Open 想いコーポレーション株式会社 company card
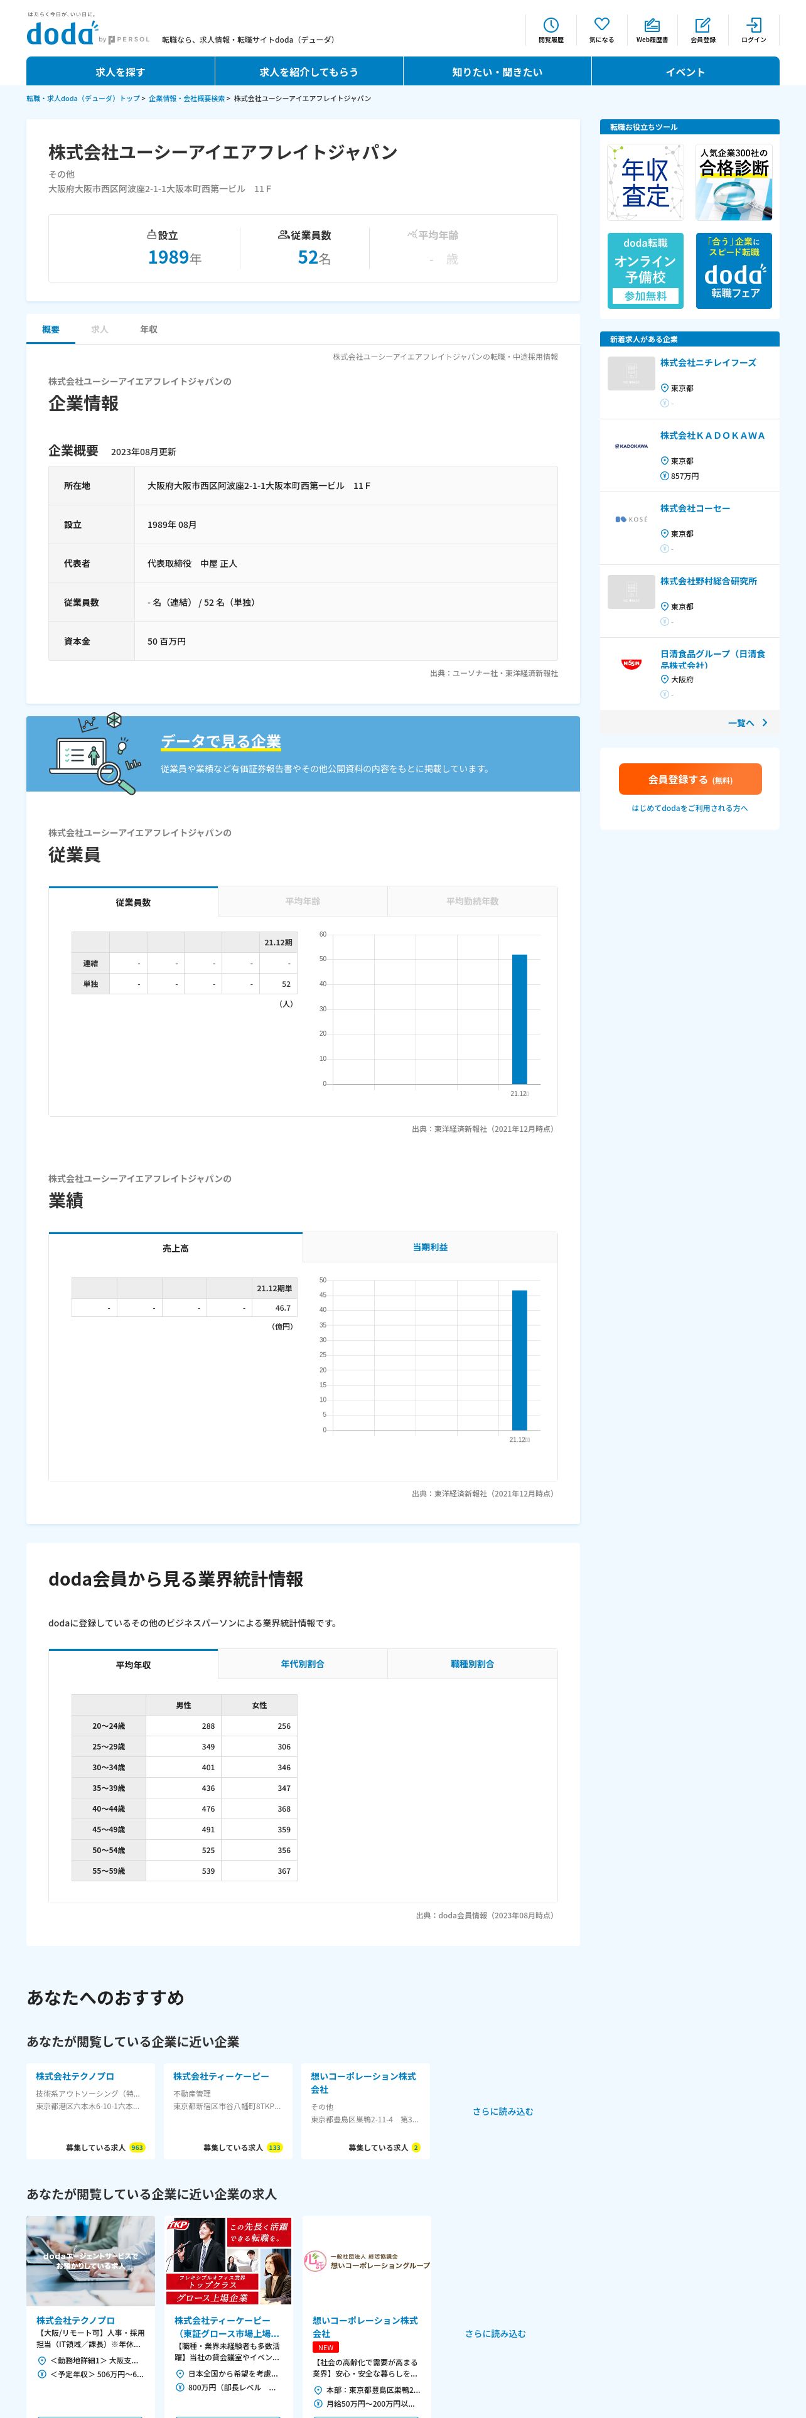Screen dimensions: 806x2418 click(x=366, y=2111)
